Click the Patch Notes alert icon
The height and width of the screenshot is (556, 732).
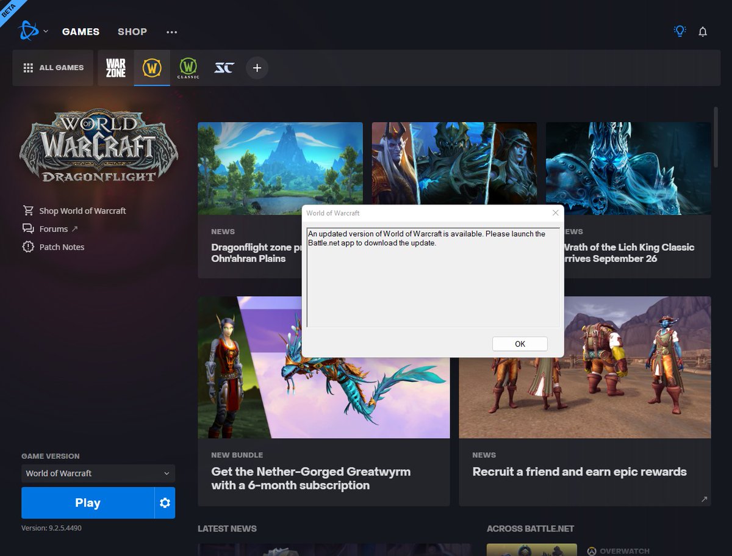click(28, 247)
